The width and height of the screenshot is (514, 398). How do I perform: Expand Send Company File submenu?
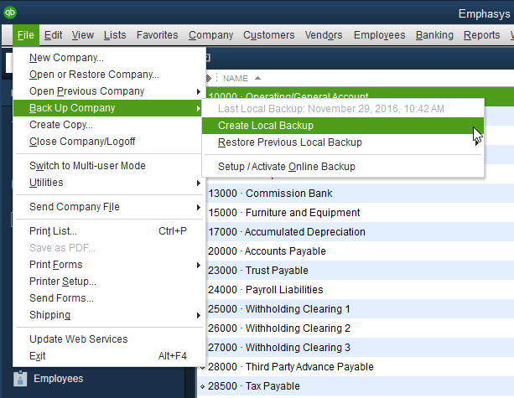click(x=108, y=207)
